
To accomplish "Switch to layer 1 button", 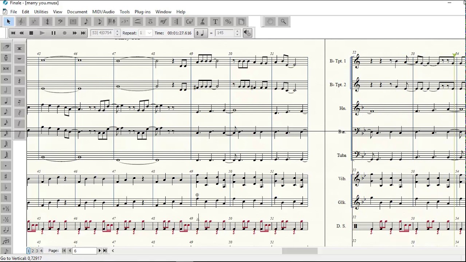I will 28,251.
